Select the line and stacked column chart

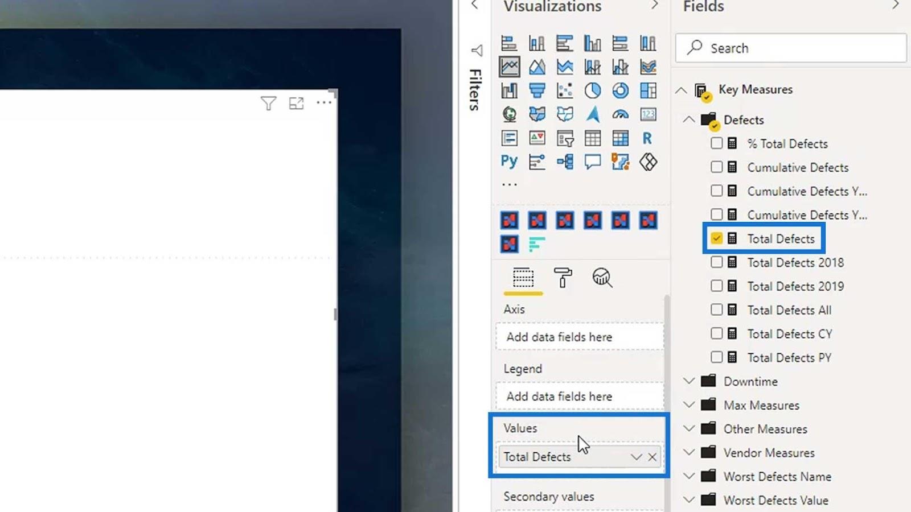pos(593,67)
